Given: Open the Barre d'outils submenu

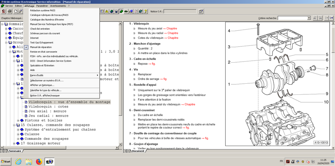Looking at the screenshot, I should [61, 75].
